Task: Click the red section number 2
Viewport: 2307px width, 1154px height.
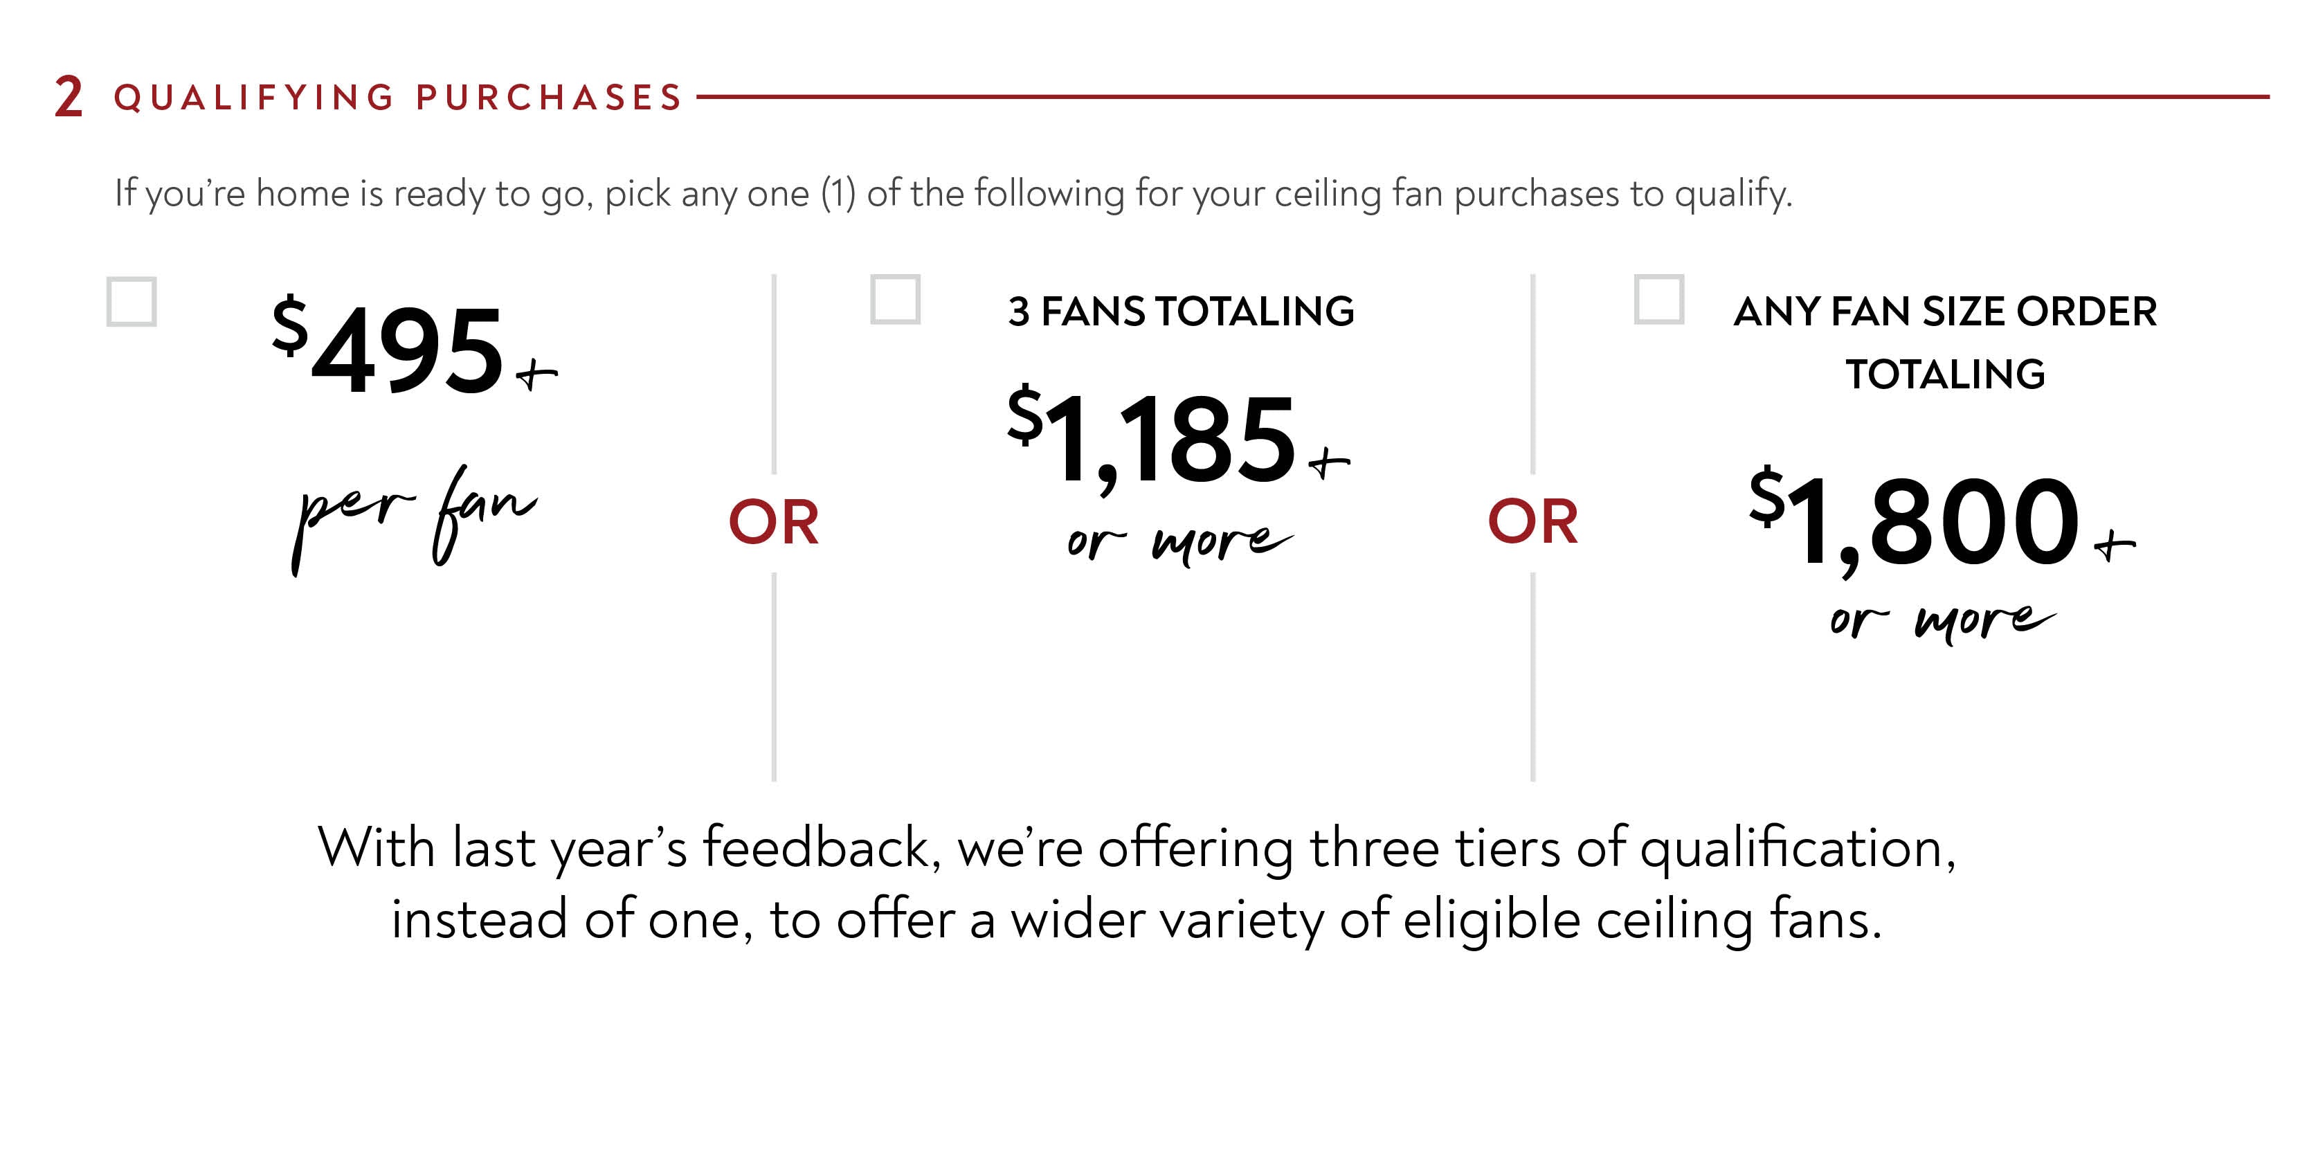Action: pyautogui.click(x=68, y=97)
